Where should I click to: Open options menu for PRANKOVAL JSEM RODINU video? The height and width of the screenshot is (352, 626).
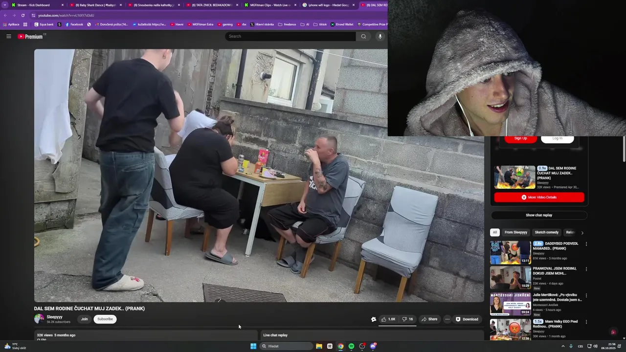[x=586, y=269]
